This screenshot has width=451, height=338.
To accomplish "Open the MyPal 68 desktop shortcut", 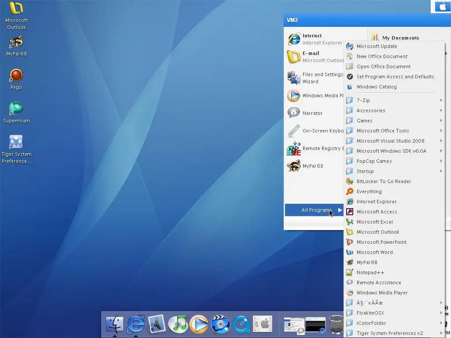I will click(16, 46).
